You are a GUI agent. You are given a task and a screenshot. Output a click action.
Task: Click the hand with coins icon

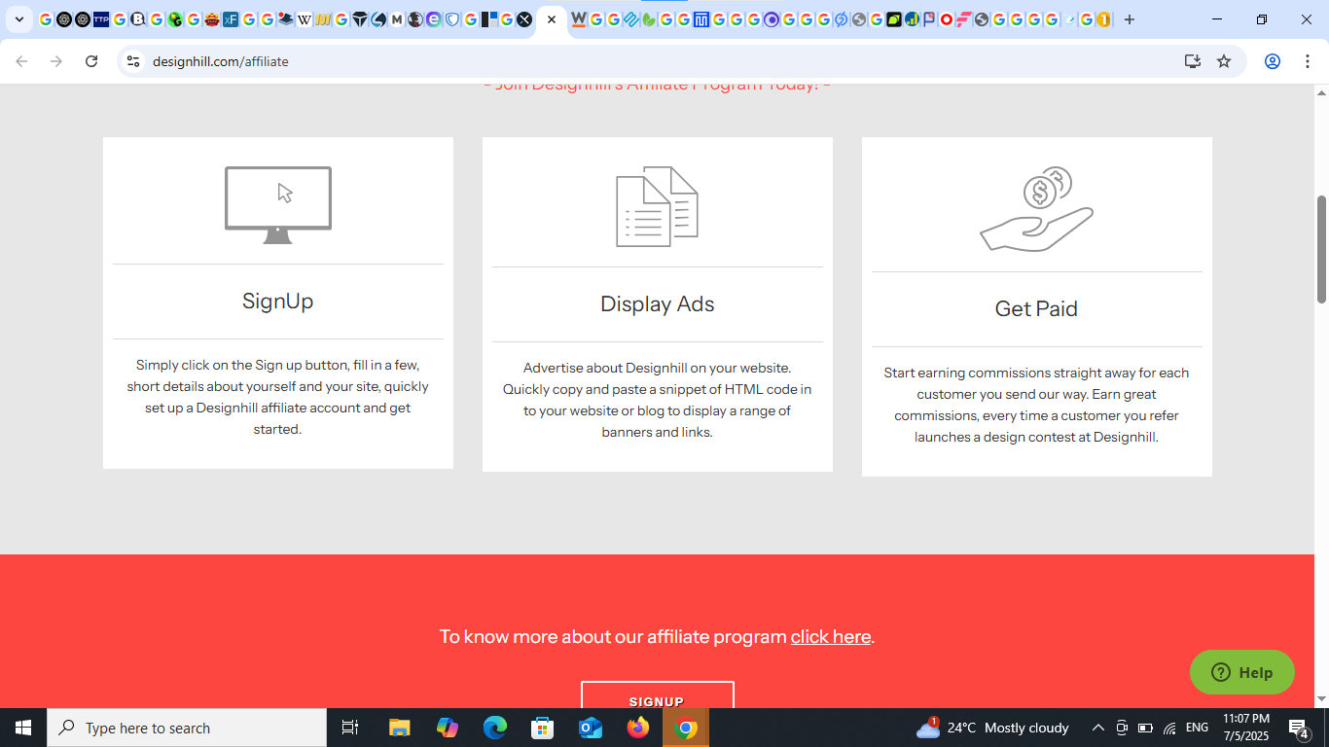pyautogui.click(x=1037, y=209)
